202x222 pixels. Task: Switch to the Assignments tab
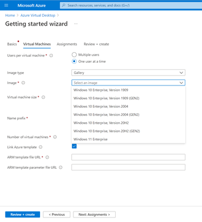pos(67,44)
